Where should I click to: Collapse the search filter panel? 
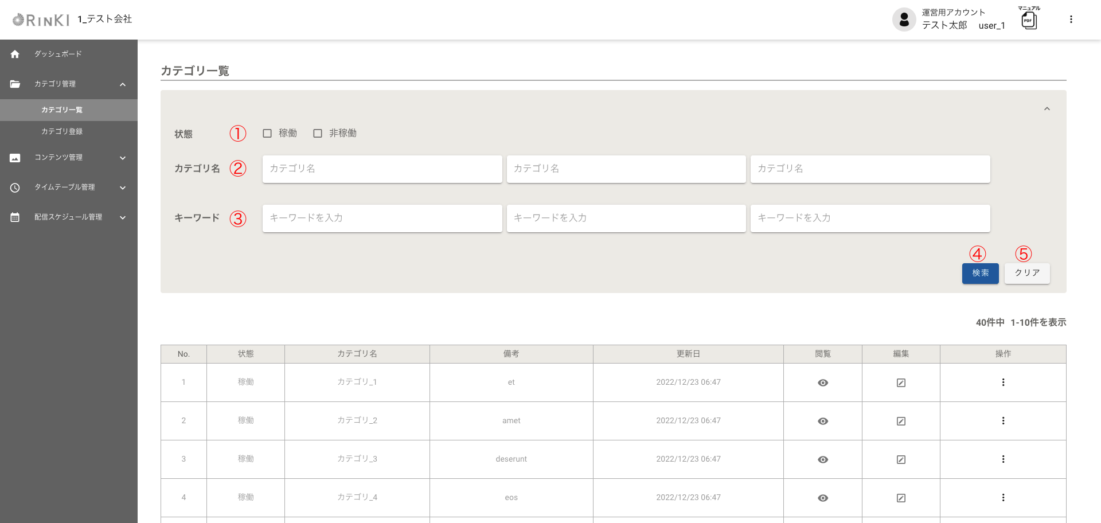[x=1047, y=109]
